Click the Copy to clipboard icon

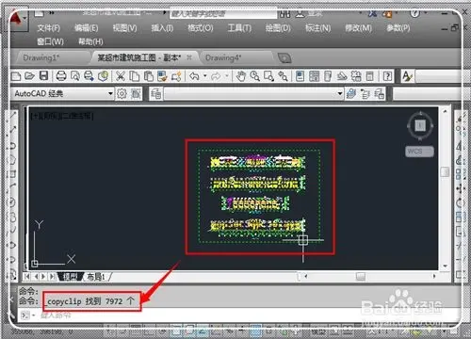pyautogui.click(x=135, y=76)
